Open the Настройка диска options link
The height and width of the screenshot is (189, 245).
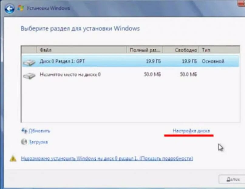tap(191, 131)
